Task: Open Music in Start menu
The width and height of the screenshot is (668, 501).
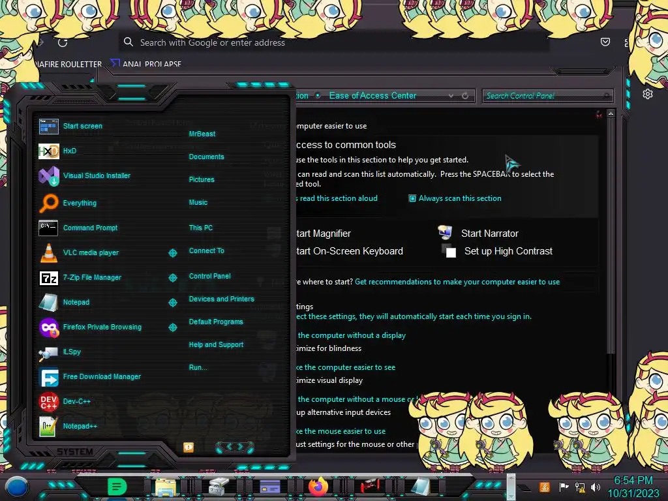Action: pyautogui.click(x=198, y=202)
